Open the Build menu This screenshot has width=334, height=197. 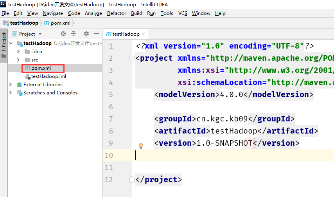[136, 13]
